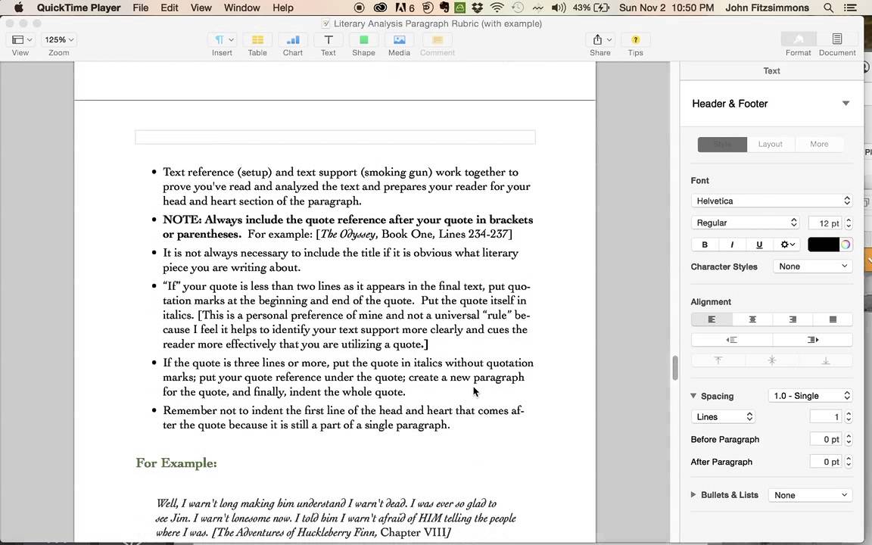Open the Help menu

point(283,8)
